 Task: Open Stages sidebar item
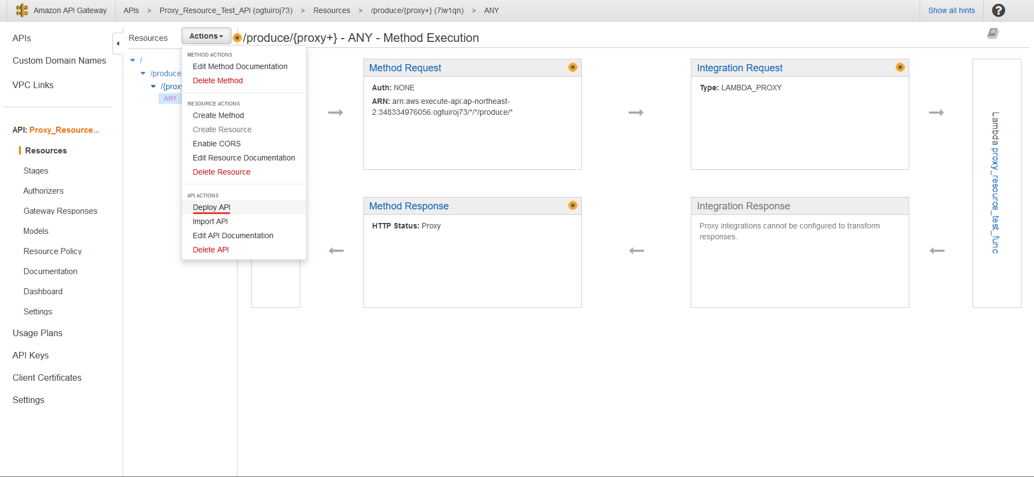click(x=36, y=171)
